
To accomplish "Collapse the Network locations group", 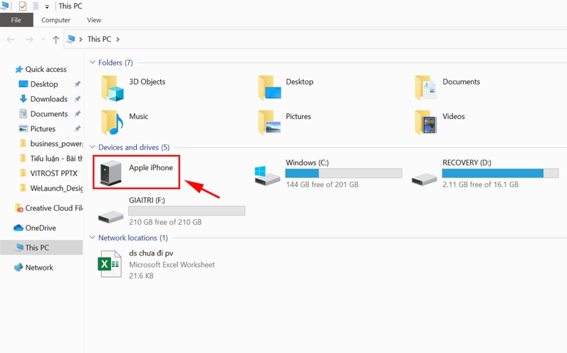I will pos(93,238).
